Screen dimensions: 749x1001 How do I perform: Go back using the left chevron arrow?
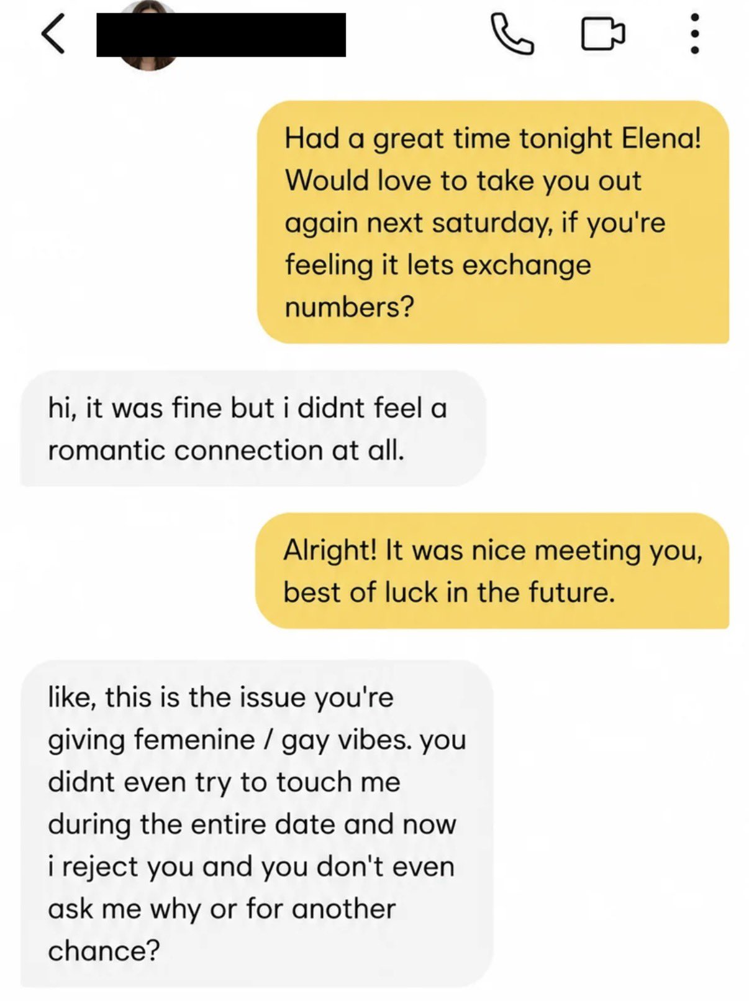tap(53, 35)
